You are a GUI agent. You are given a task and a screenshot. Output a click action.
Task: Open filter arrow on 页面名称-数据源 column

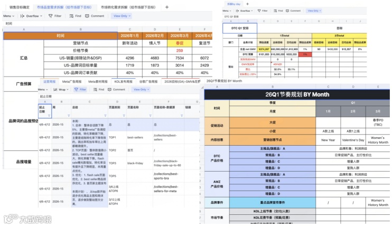(x=182, y=116)
